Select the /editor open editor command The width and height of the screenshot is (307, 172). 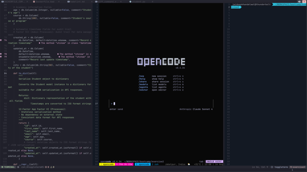pyautogui.click(x=161, y=90)
